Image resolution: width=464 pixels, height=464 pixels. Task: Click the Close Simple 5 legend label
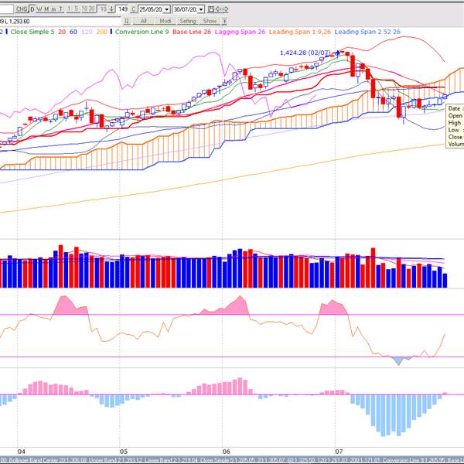32,32
